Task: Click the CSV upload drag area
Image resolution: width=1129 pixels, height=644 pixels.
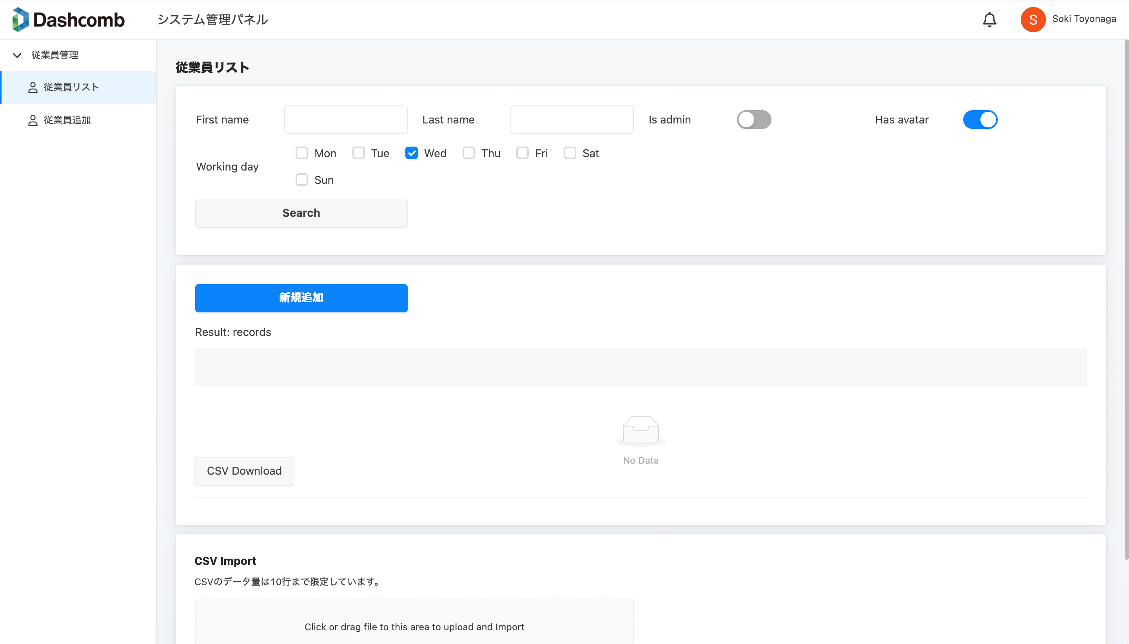Action: pos(414,624)
